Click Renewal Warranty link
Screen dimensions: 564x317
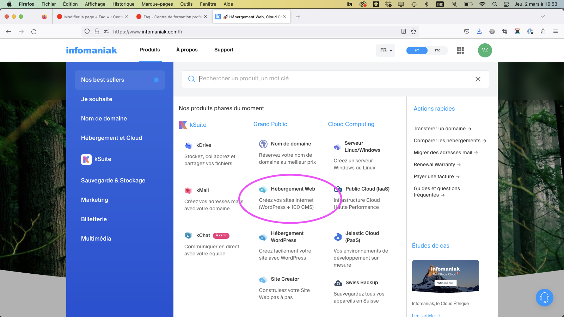coord(437,164)
